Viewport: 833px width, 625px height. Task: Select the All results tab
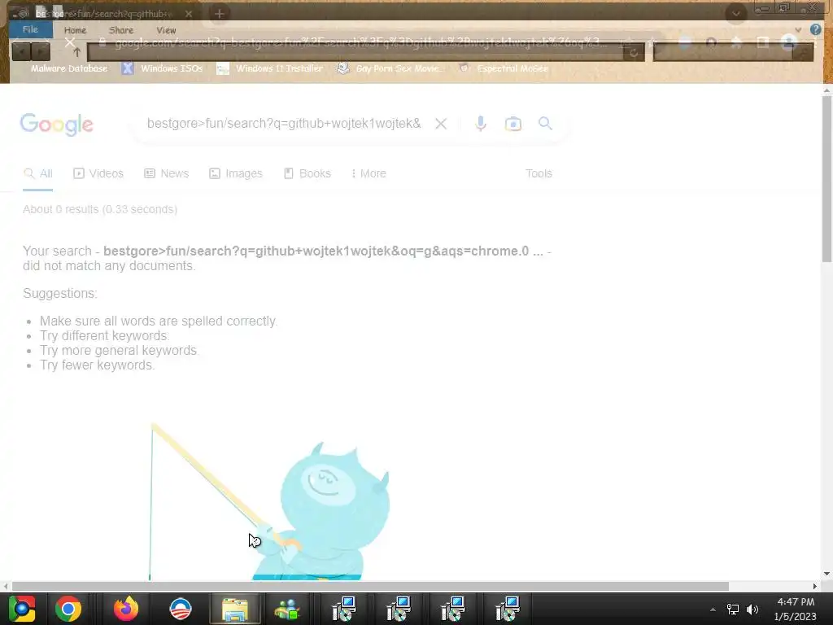[38, 173]
